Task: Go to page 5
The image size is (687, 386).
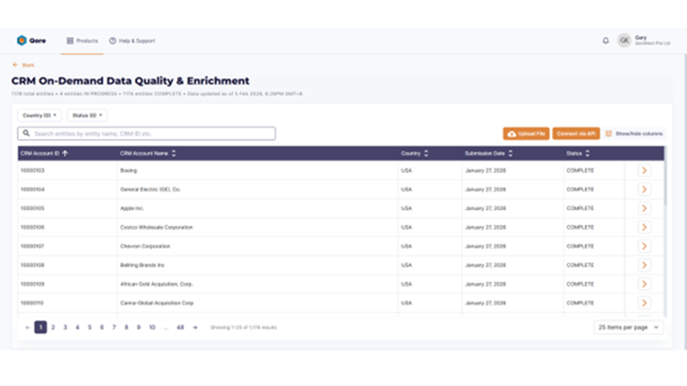Action: pos(90,327)
